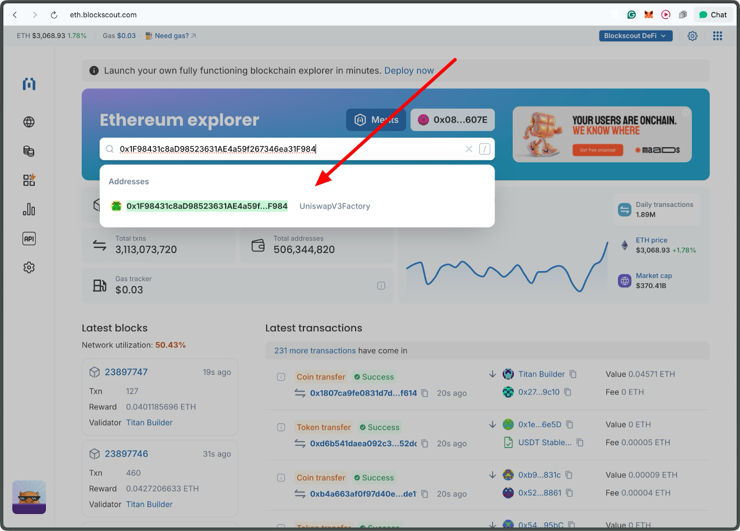Click the Deploy now link
This screenshot has width=740, height=531.
click(x=409, y=70)
